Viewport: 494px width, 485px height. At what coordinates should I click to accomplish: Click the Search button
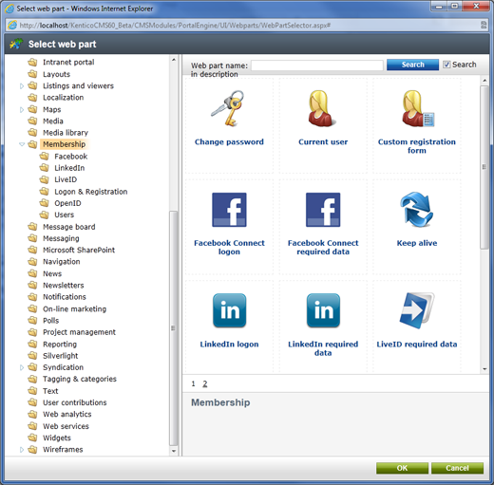coord(412,65)
